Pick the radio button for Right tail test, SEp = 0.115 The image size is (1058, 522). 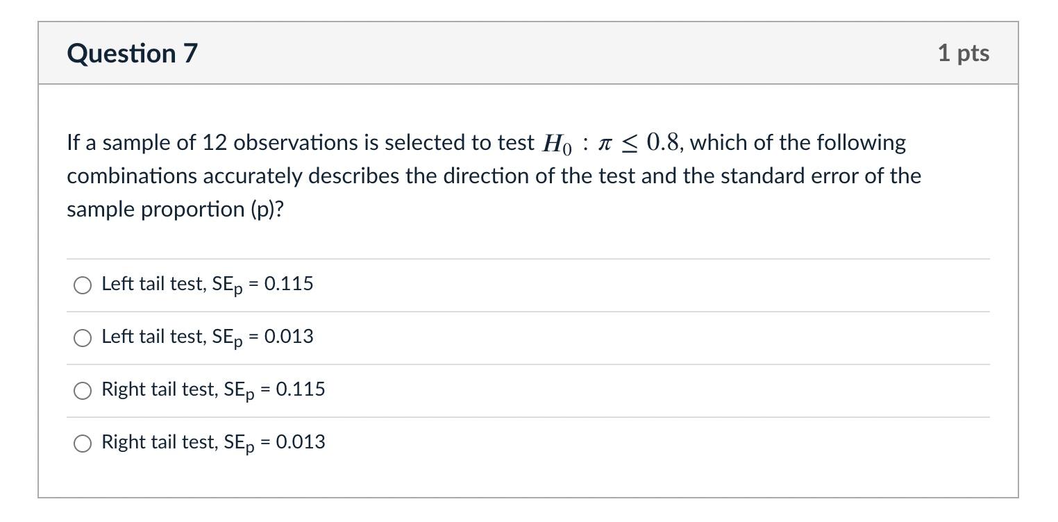coord(83,391)
